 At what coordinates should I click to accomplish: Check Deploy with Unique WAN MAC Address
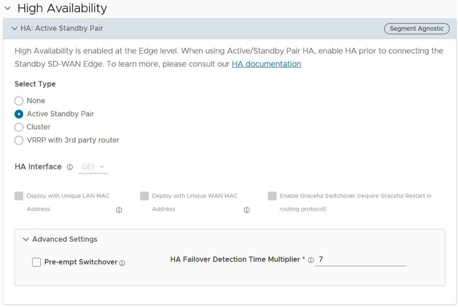pyautogui.click(x=144, y=196)
